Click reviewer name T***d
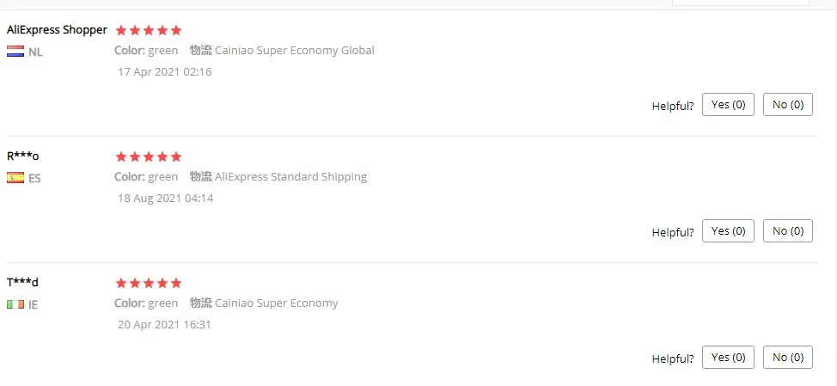 23,283
